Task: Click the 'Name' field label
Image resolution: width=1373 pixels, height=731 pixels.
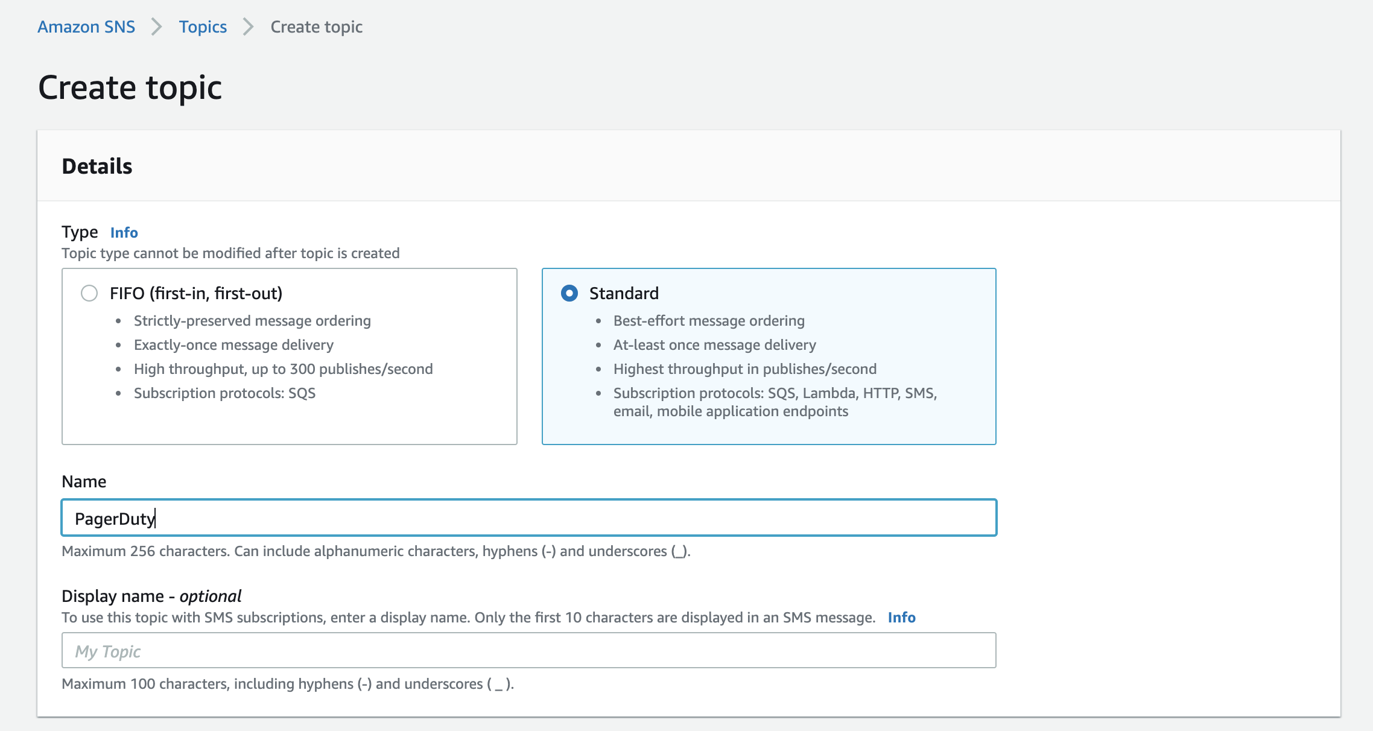Action: tap(84, 481)
